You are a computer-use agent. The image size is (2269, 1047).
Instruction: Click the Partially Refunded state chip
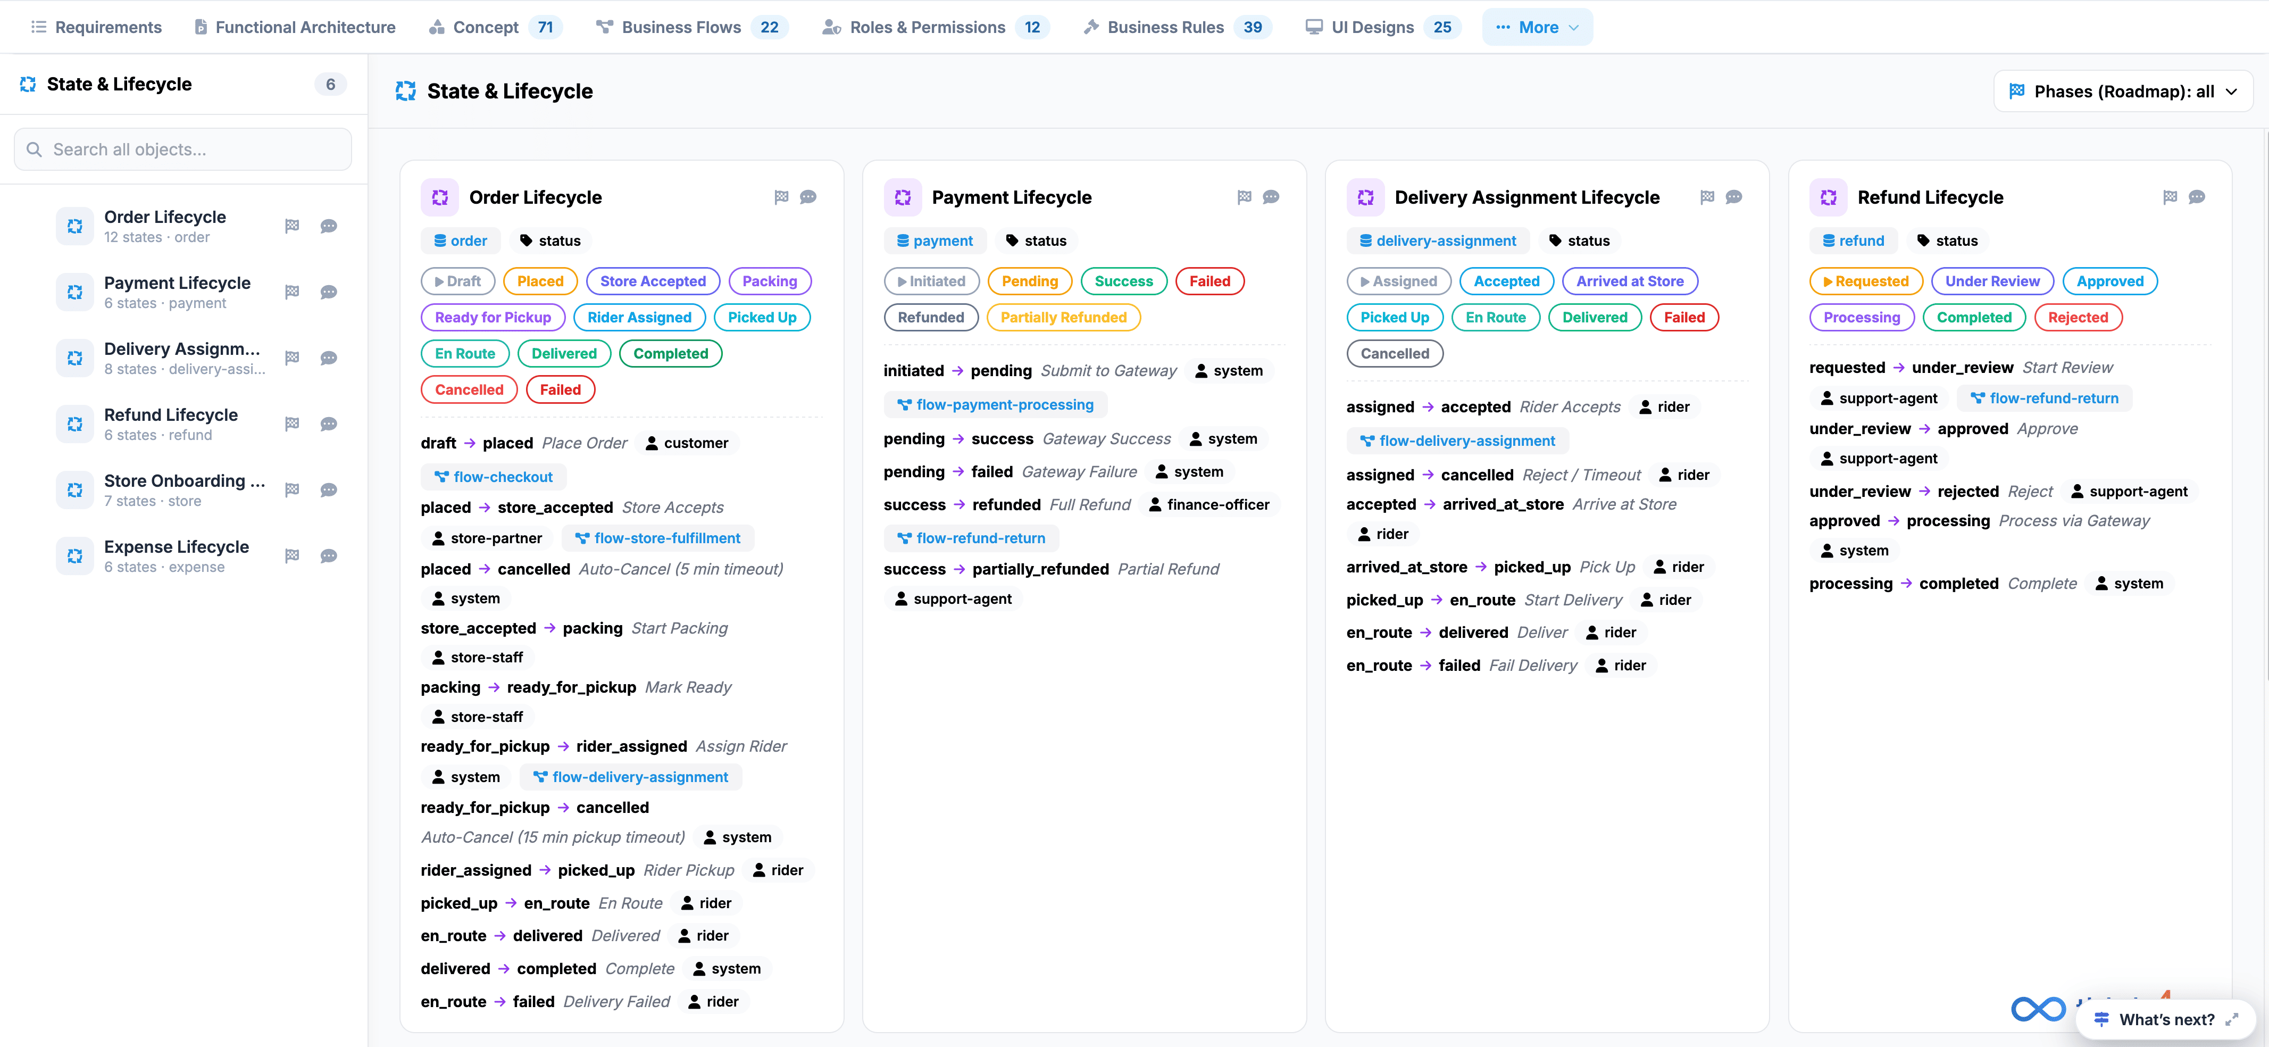click(x=1064, y=317)
